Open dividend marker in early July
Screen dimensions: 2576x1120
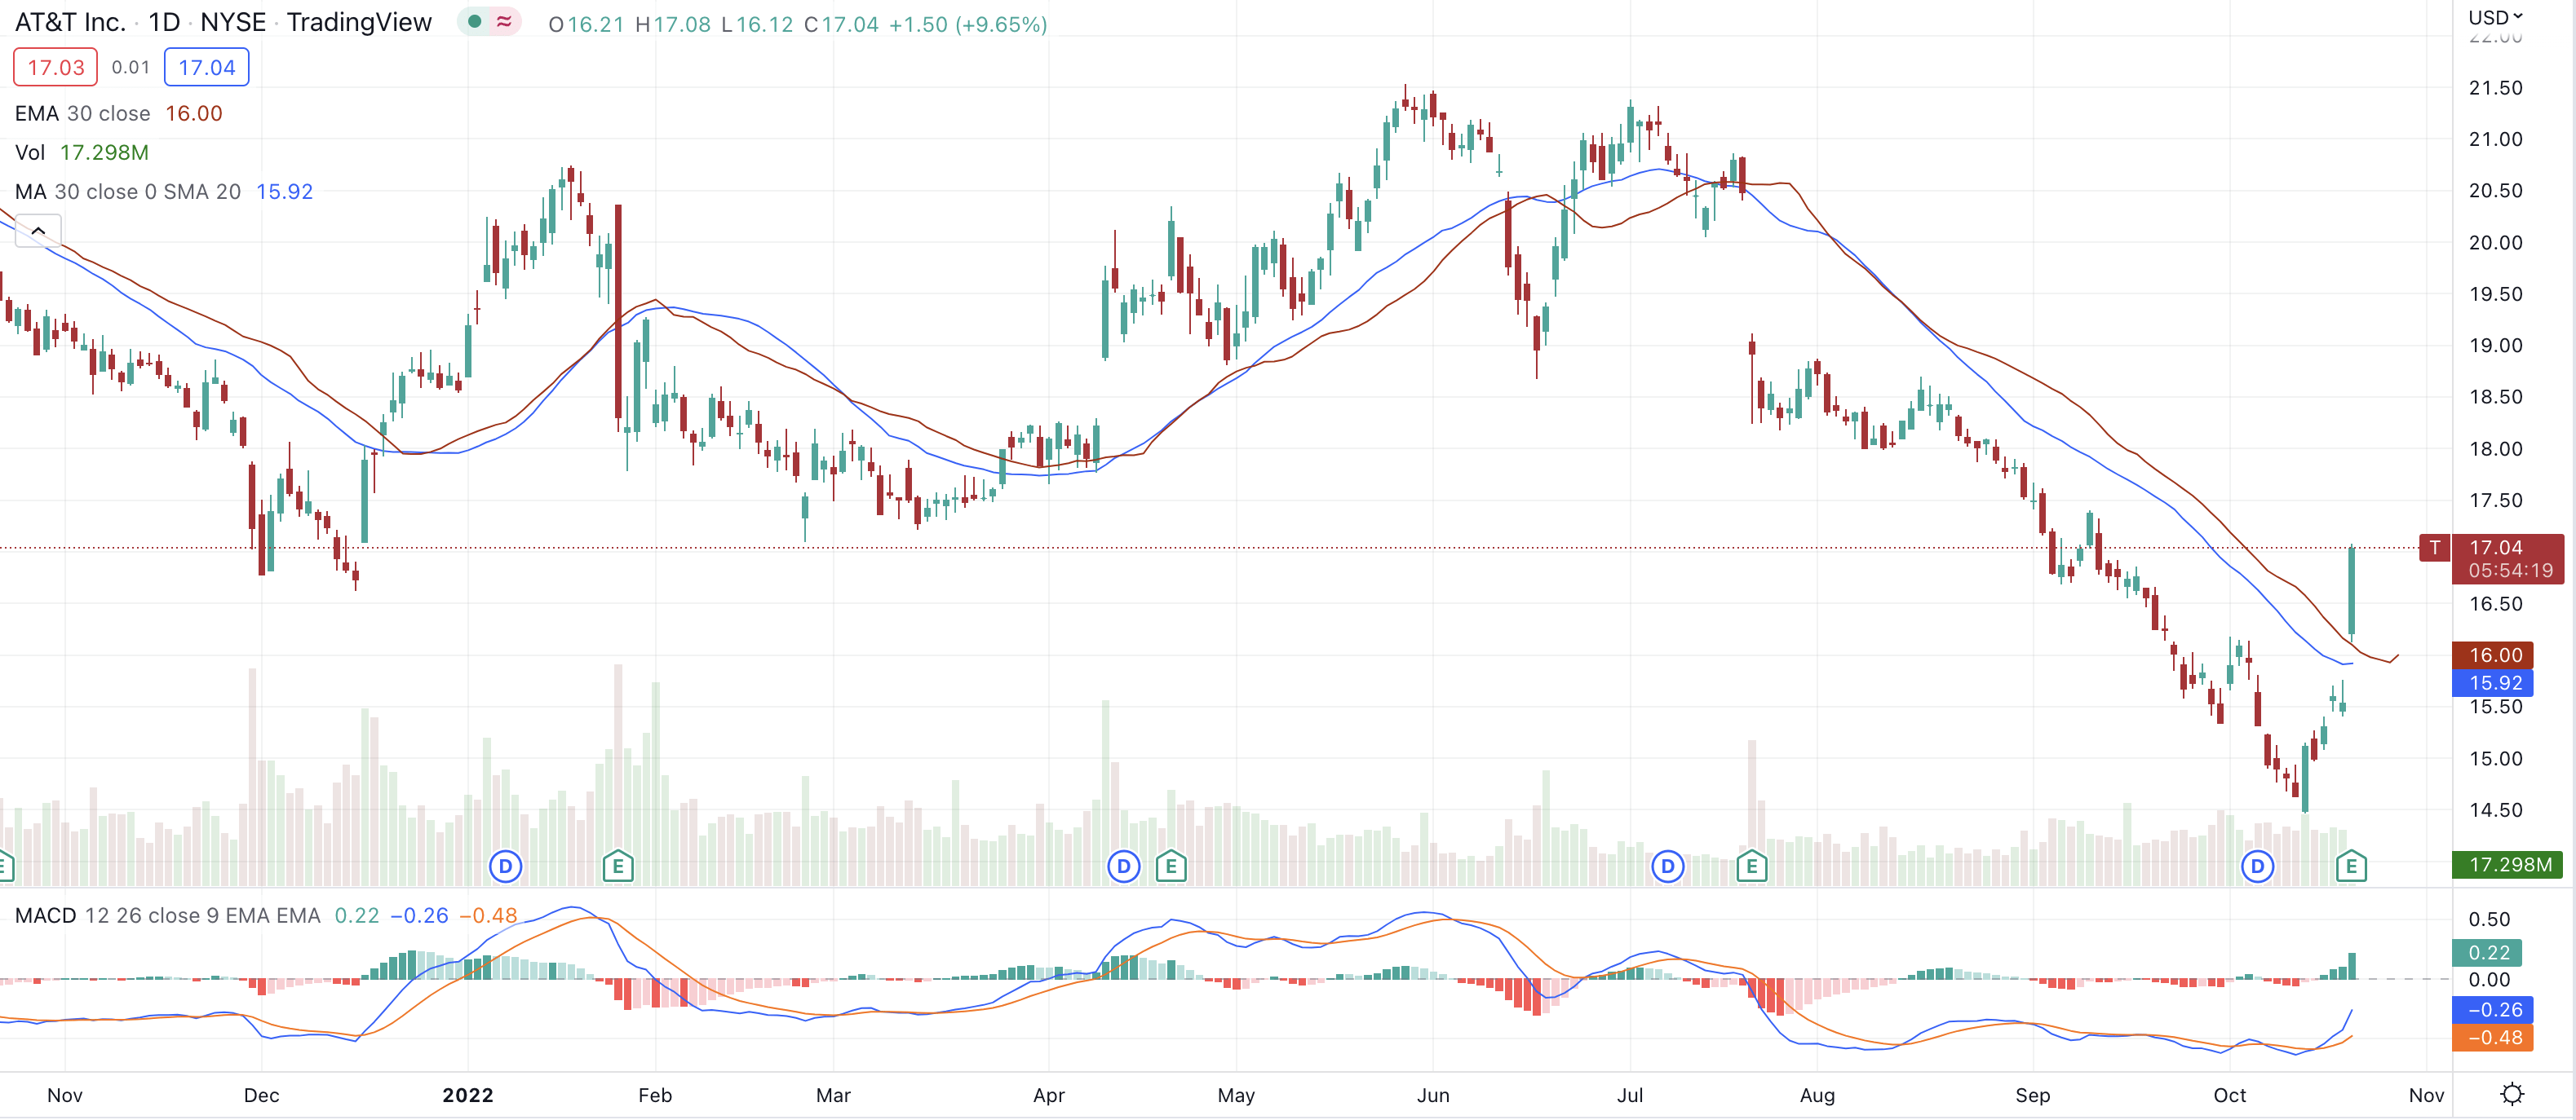pyautogui.click(x=1667, y=866)
